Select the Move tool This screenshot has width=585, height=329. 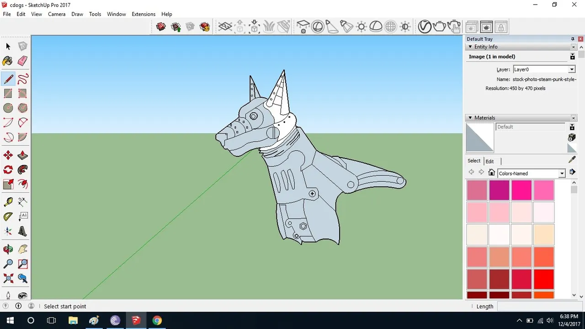(x=8, y=155)
